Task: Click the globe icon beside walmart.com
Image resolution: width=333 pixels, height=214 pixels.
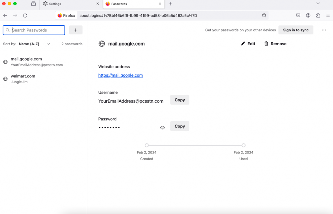Action: [6, 79]
